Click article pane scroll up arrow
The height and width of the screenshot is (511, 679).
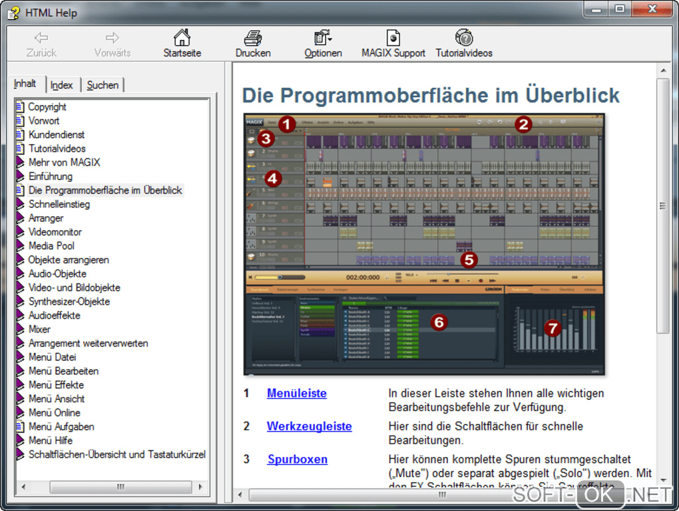click(x=663, y=70)
